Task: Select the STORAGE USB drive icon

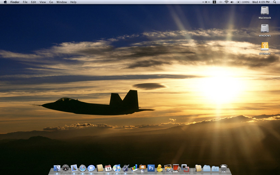Action: pyautogui.click(x=265, y=46)
